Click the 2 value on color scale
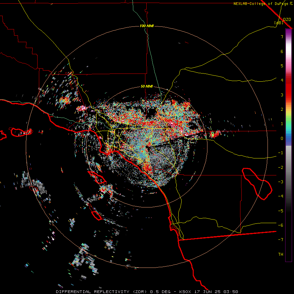Viewport: 294px width, 294px height. [x=282, y=109]
